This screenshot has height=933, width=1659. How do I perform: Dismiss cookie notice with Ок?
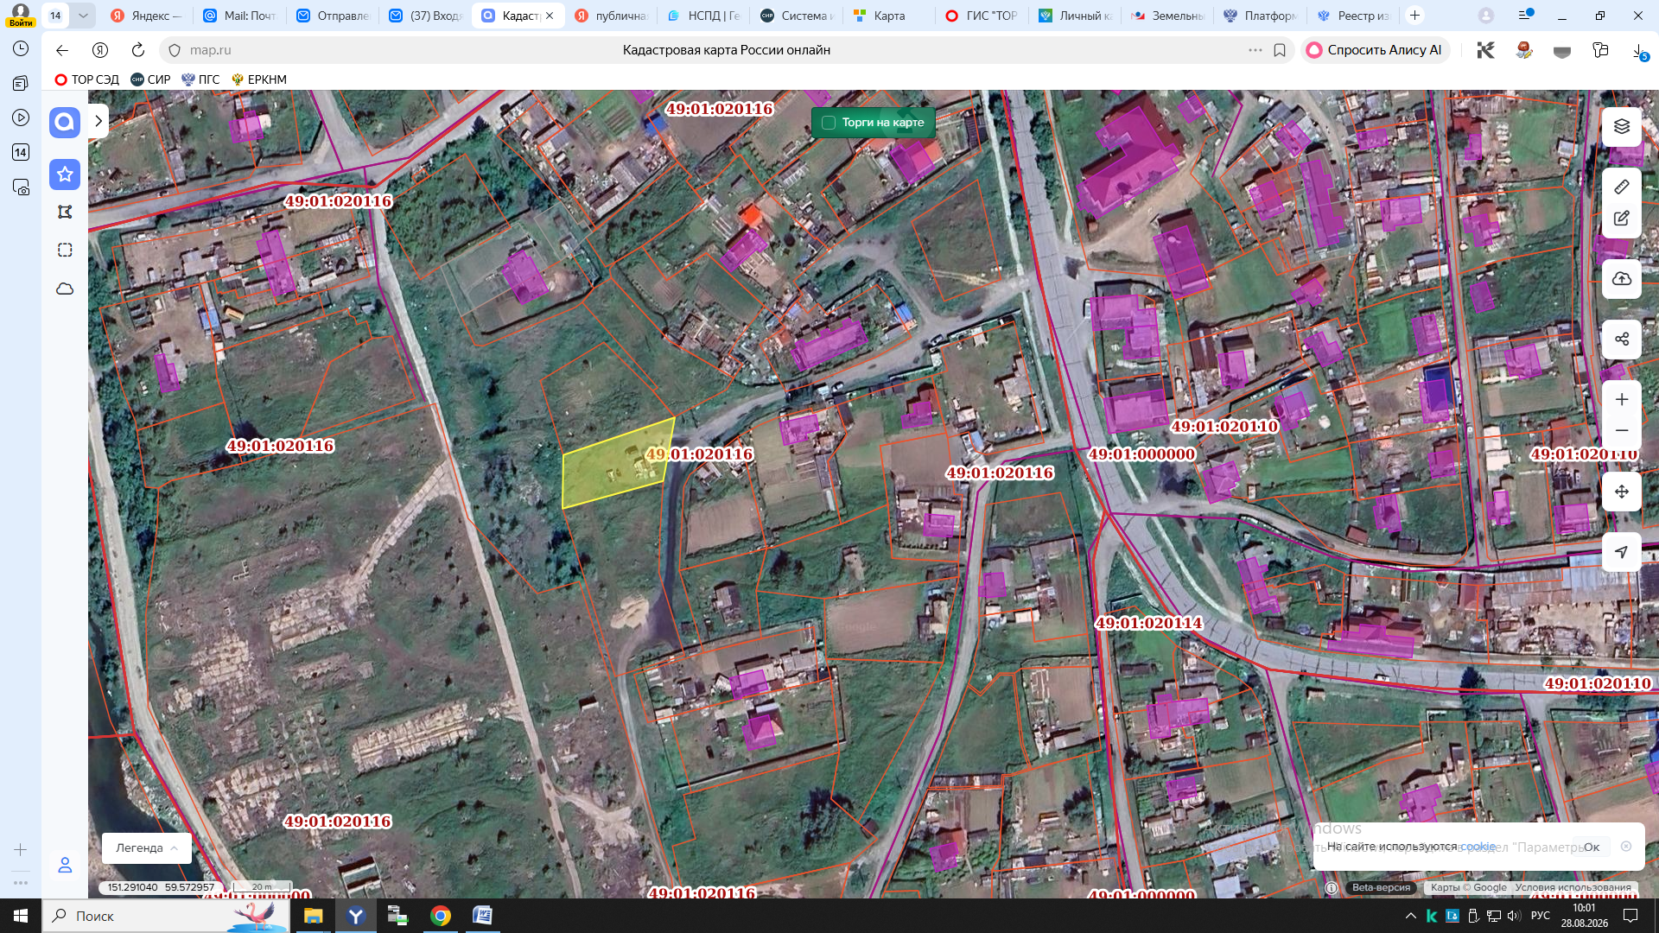pyautogui.click(x=1591, y=847)
